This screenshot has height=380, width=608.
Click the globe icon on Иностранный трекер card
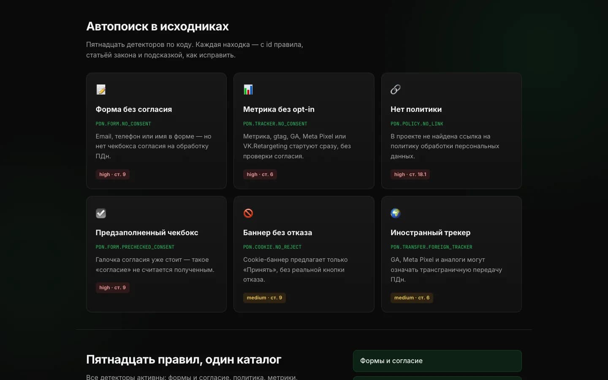396,213
